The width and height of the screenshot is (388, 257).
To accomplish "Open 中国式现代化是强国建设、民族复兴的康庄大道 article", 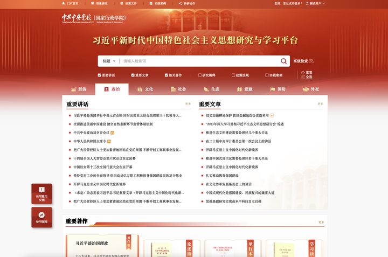I will (240, 193).
